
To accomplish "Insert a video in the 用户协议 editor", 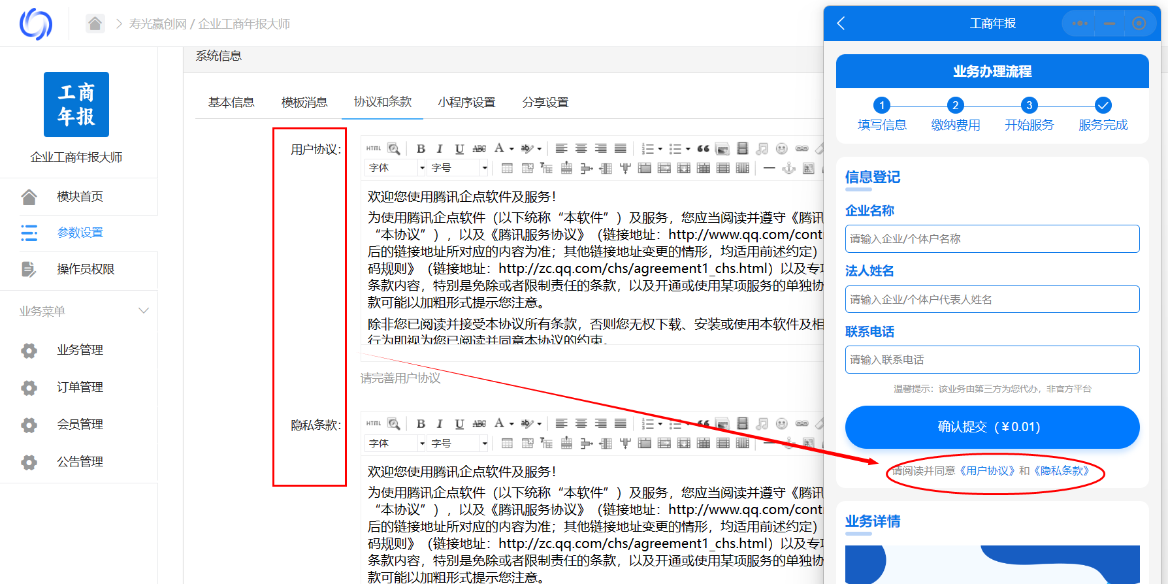I will pos(742,149).
